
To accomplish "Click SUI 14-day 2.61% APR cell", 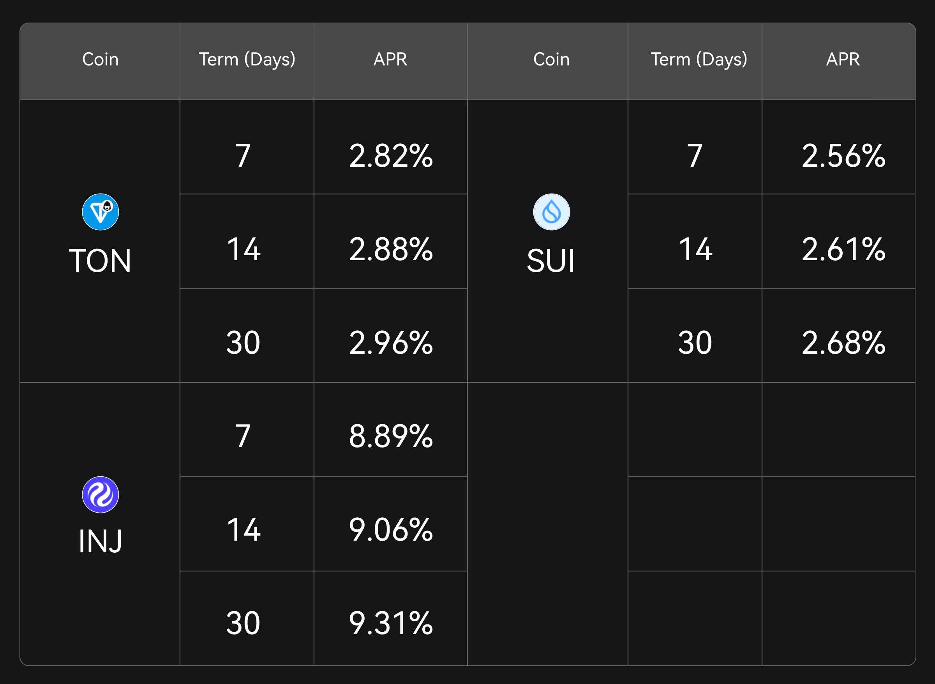I will click(843, 250).
